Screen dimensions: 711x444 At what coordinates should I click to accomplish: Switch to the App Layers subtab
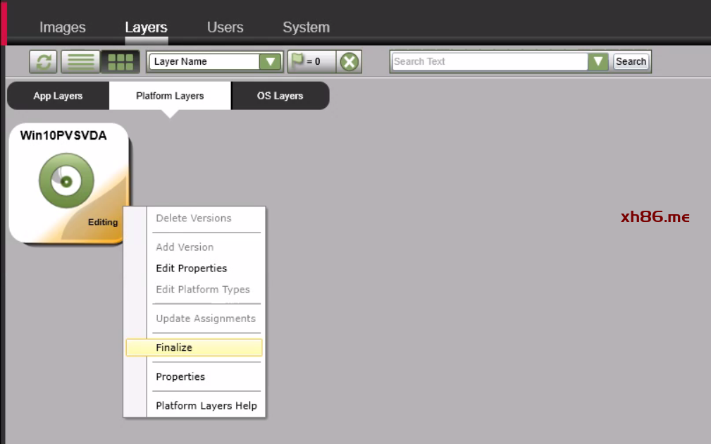58,96
